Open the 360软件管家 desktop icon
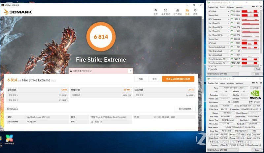Screen dimensions: 264x153 coord(9,139)
